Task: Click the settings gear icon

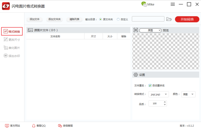Action: click(136, 75)
